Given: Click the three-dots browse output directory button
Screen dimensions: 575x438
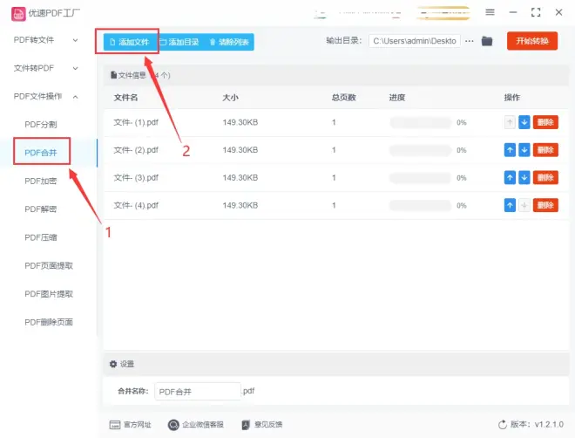Looking at the screenshot, I should click(x=470, y=41).
